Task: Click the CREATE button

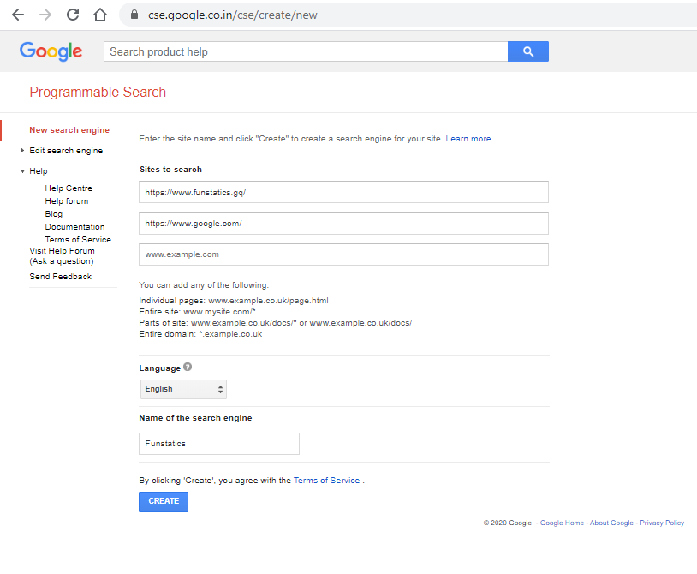Action: (164, 501)
